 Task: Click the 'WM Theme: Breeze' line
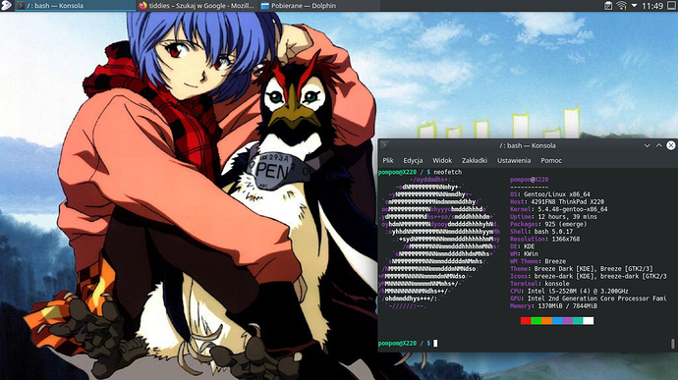pos(537,261)
